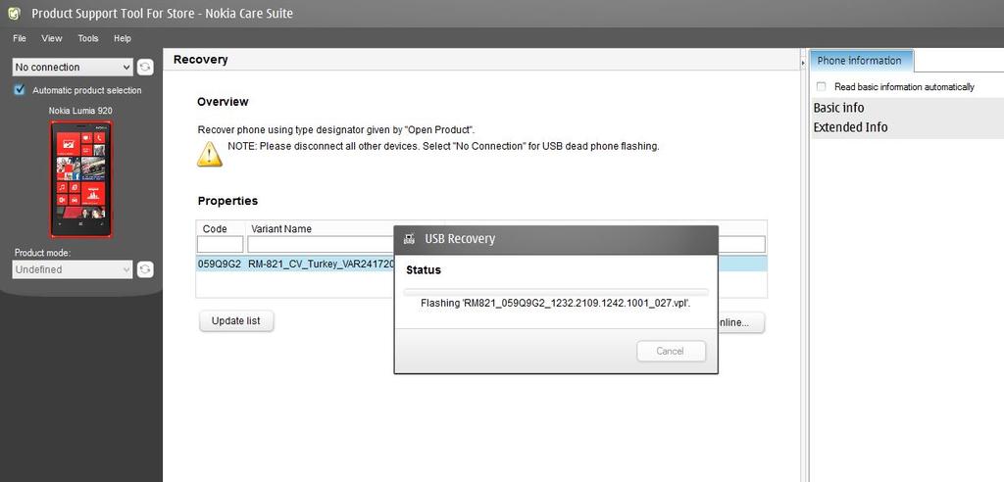Click the Variant Name filter input field
The image size is (1004, 482).
(x=321, y=245)
